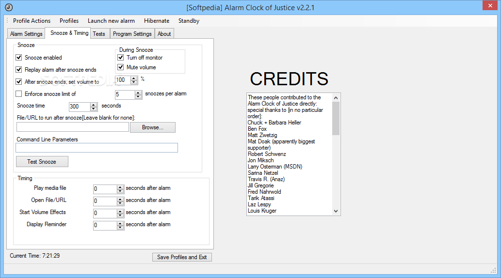The width and height of the screenshot is (501, 278).
Task: Click Save Profiles and Exit button
Action: (x=182, y=257)
